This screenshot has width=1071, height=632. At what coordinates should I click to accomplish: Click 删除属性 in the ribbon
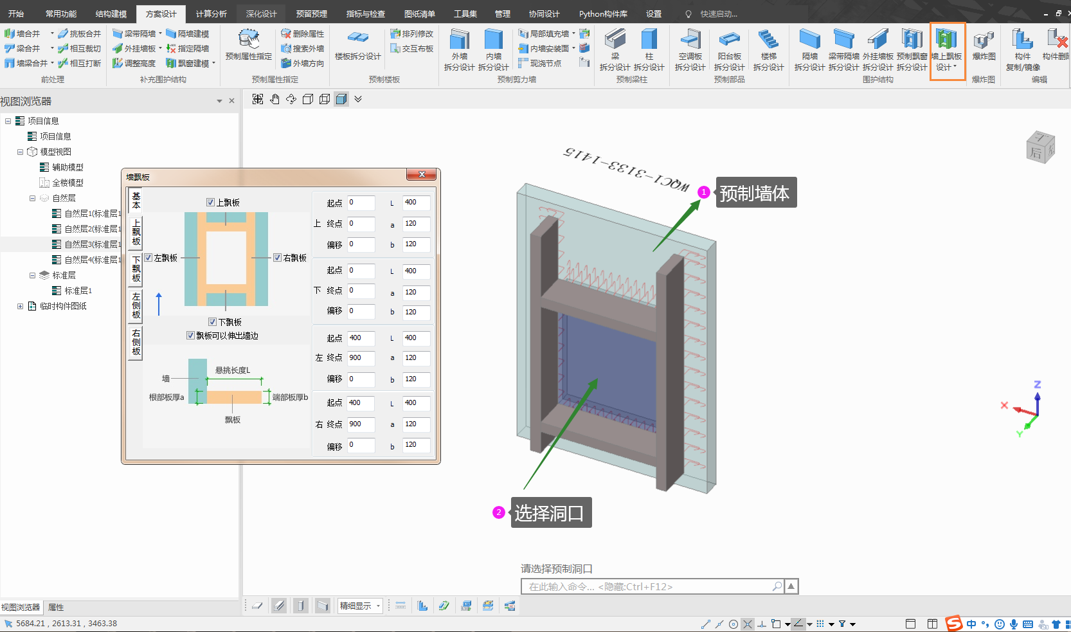[302, 33]
